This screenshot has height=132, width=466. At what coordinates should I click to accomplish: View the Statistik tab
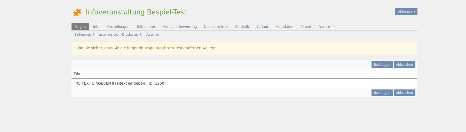(x=242, y=27)
